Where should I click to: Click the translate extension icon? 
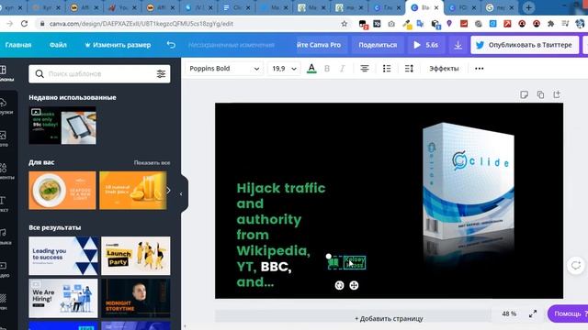421,24
